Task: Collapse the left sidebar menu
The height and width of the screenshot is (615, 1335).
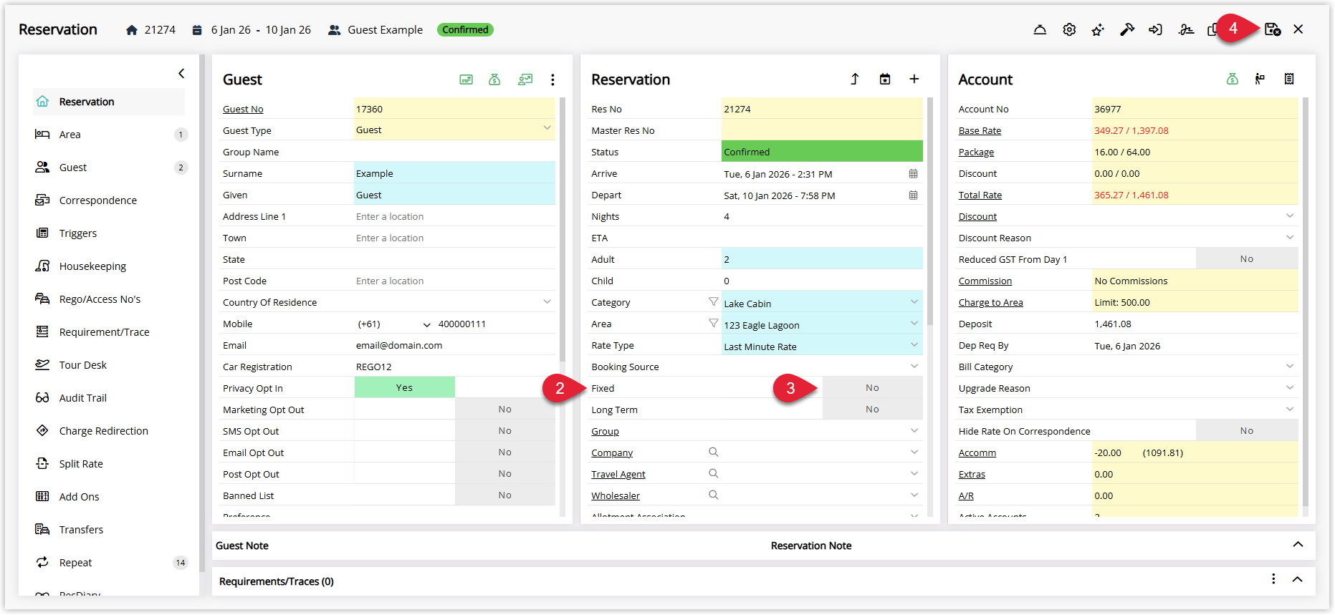Action: (181, 73)
